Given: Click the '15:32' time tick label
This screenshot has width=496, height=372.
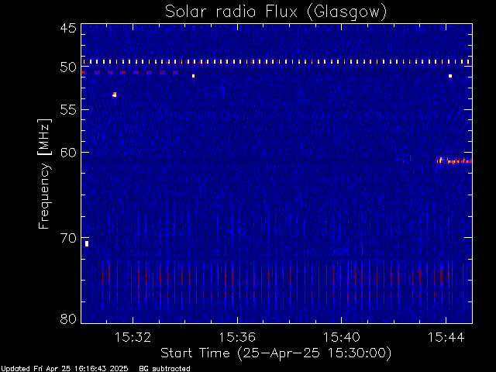Looking at the screenshot, I should pyautogui.click(x=133, y=337).
